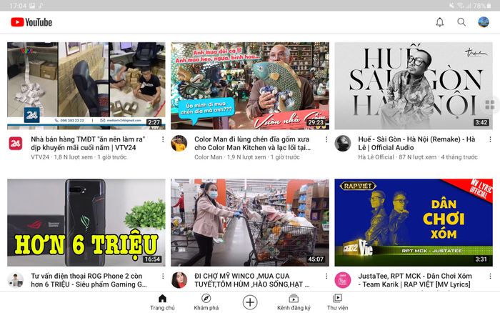Play WINCO supermarket video thumbnail
This screenshot has width=500, height=313.
pos(250,223)
